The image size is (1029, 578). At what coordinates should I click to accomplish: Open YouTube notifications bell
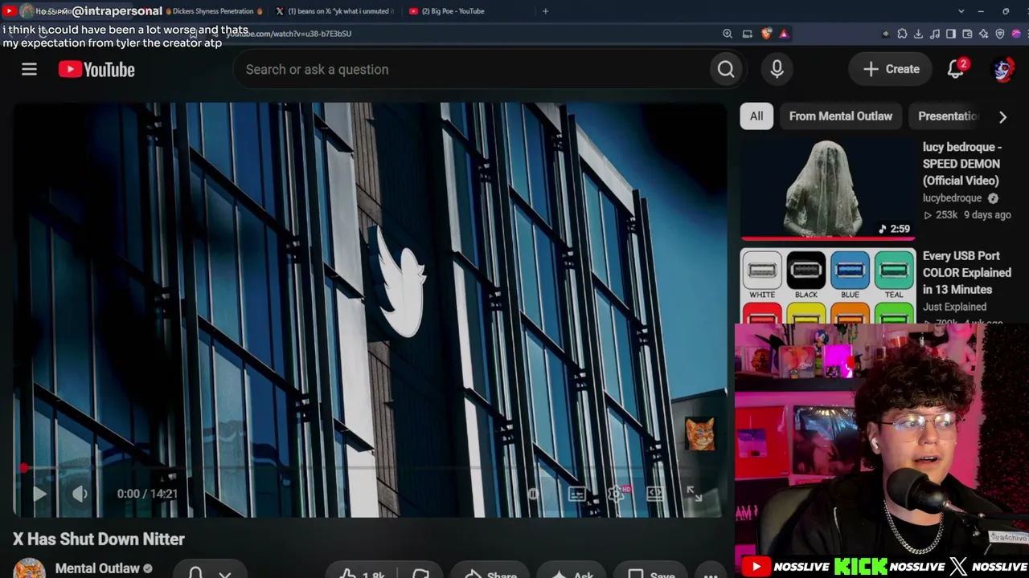956,70
